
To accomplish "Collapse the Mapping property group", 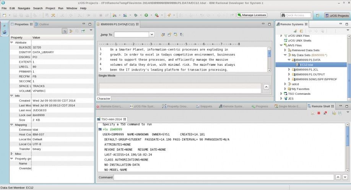I will 11,125.
